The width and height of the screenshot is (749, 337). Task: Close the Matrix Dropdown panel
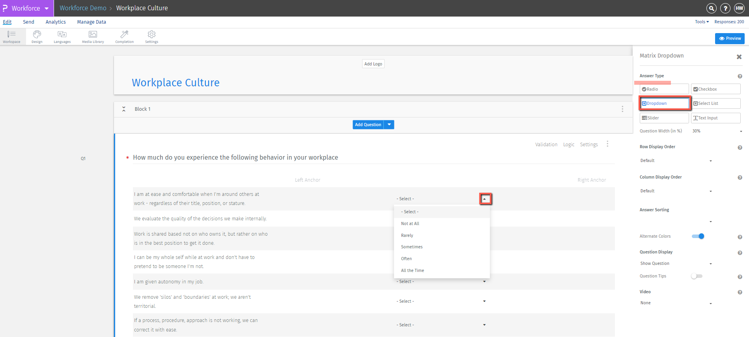(x=739, y=57)
